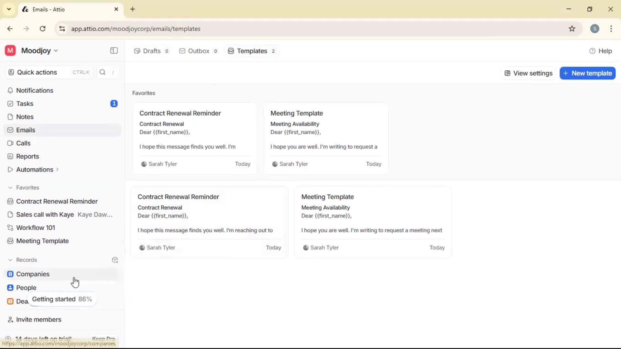The width and height of the screenshot is (621, 349).
Task: Collapse the Favorites section
Action: (x=10, y=187)
